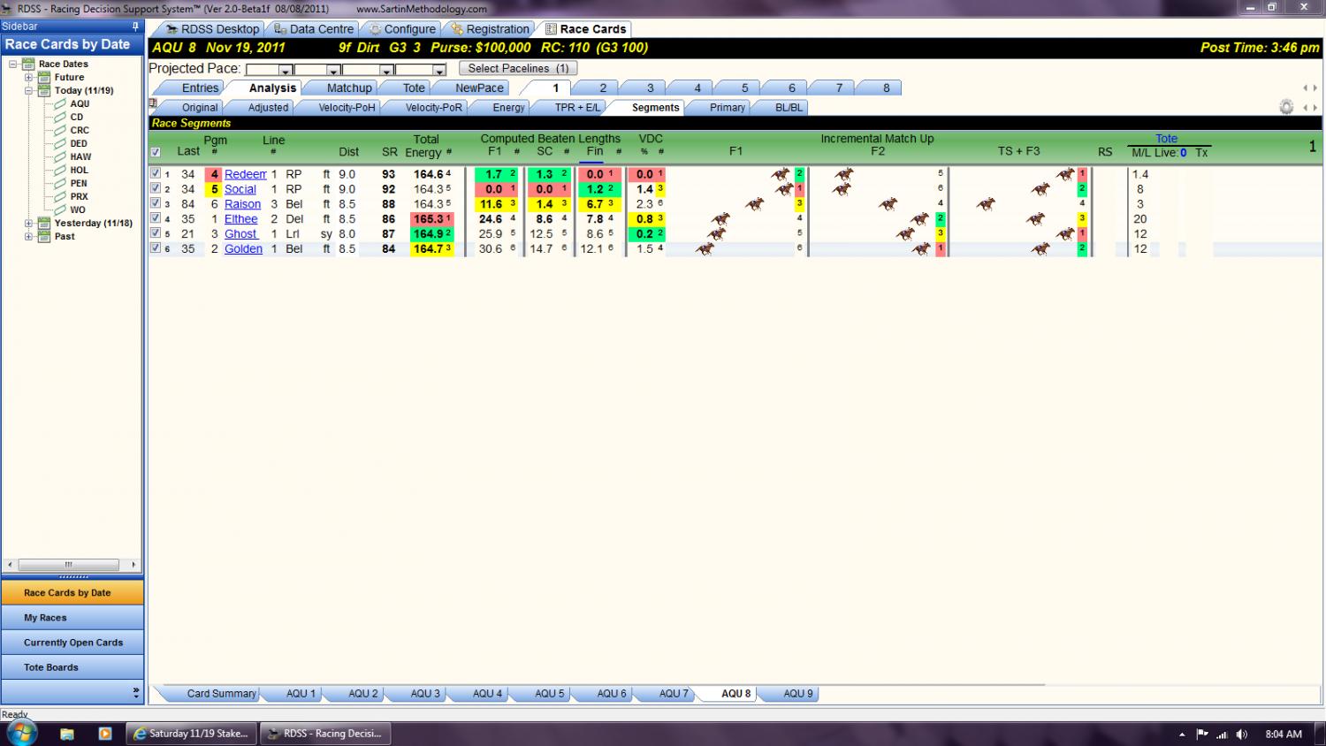1326x746 pixels.
Task: Click the calendar icon next to Race Dates
Action: 28,64
